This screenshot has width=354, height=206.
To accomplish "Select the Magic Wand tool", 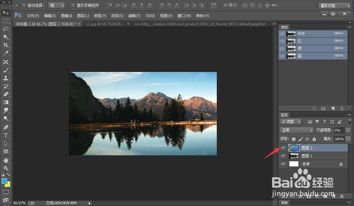I will [x=6, y=37].
